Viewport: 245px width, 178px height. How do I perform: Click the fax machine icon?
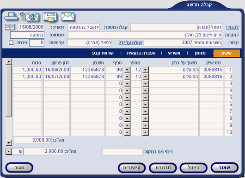tap(50, 17)
